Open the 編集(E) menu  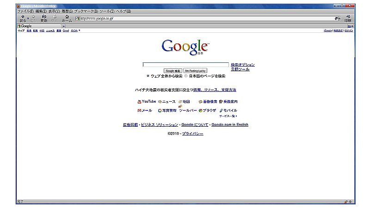coord(41,11)
